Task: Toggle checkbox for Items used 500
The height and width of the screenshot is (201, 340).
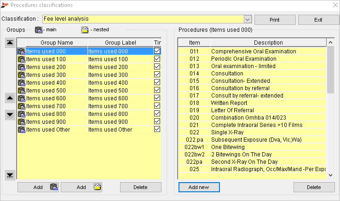Action: [x=157, y=90]
